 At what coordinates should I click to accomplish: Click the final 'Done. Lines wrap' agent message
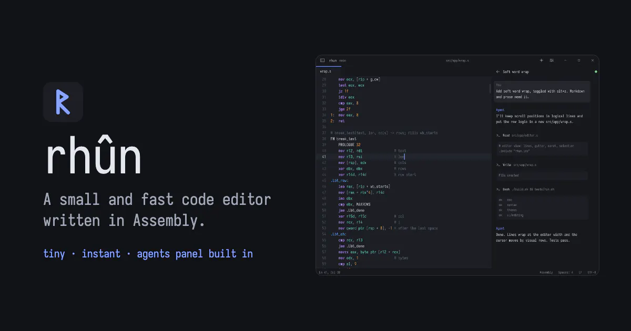click(x=537, y=237)
